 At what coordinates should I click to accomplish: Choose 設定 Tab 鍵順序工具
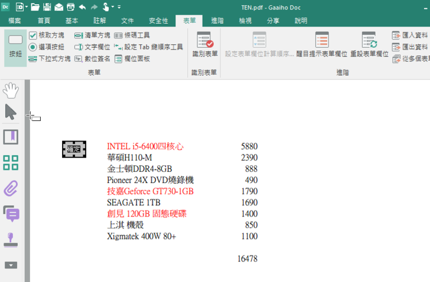pyautogui.click(x=148, y=47)
